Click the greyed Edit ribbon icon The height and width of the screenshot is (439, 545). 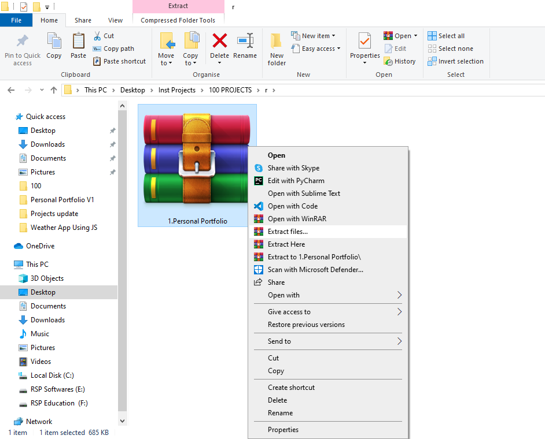(395, 49)
